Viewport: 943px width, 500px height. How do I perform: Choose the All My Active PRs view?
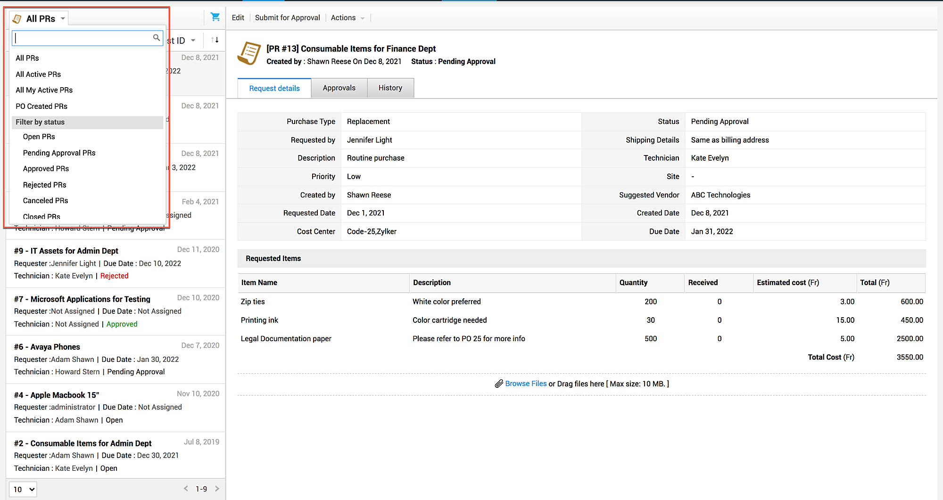point(44,90)
